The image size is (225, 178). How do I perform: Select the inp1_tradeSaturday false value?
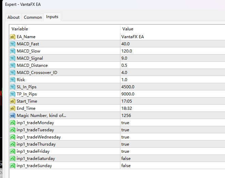[x=125, y=159]
